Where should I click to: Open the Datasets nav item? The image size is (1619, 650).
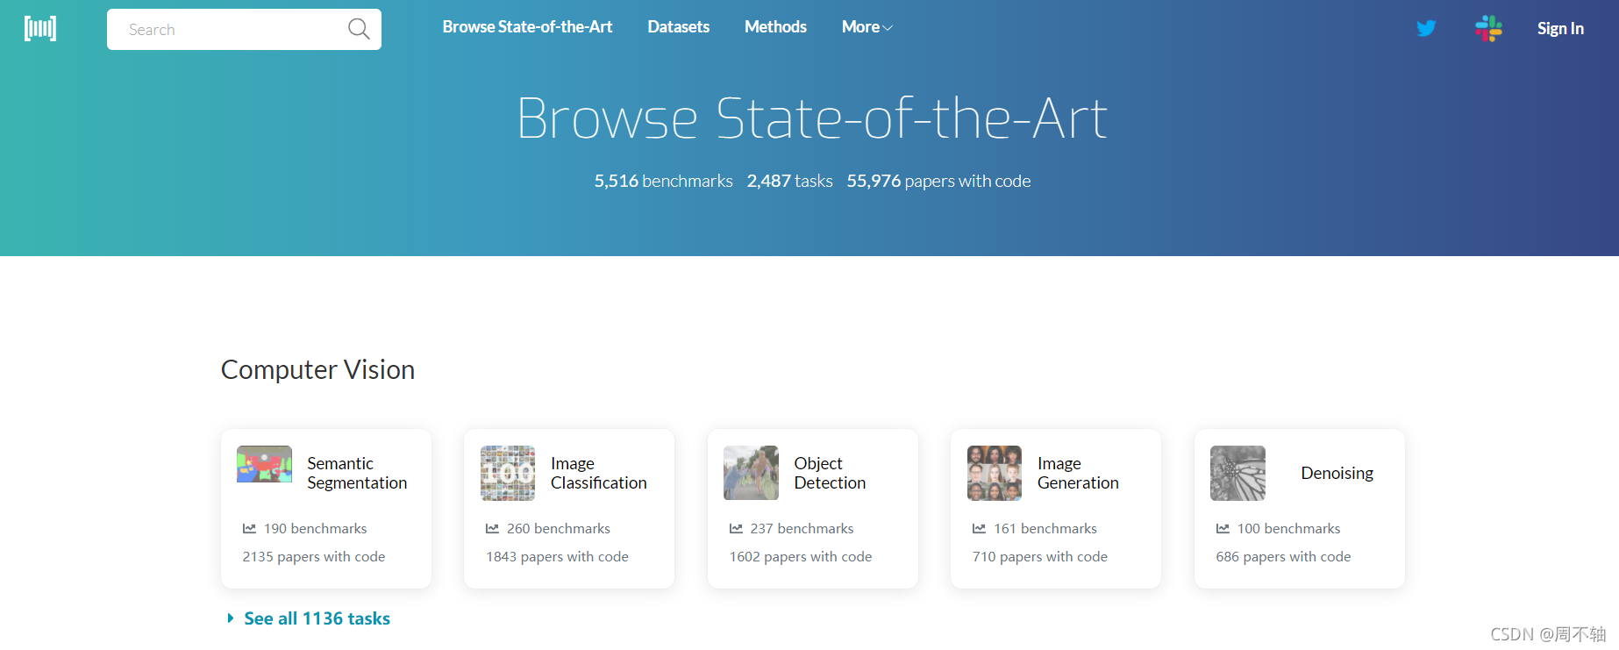coord(678,27)
